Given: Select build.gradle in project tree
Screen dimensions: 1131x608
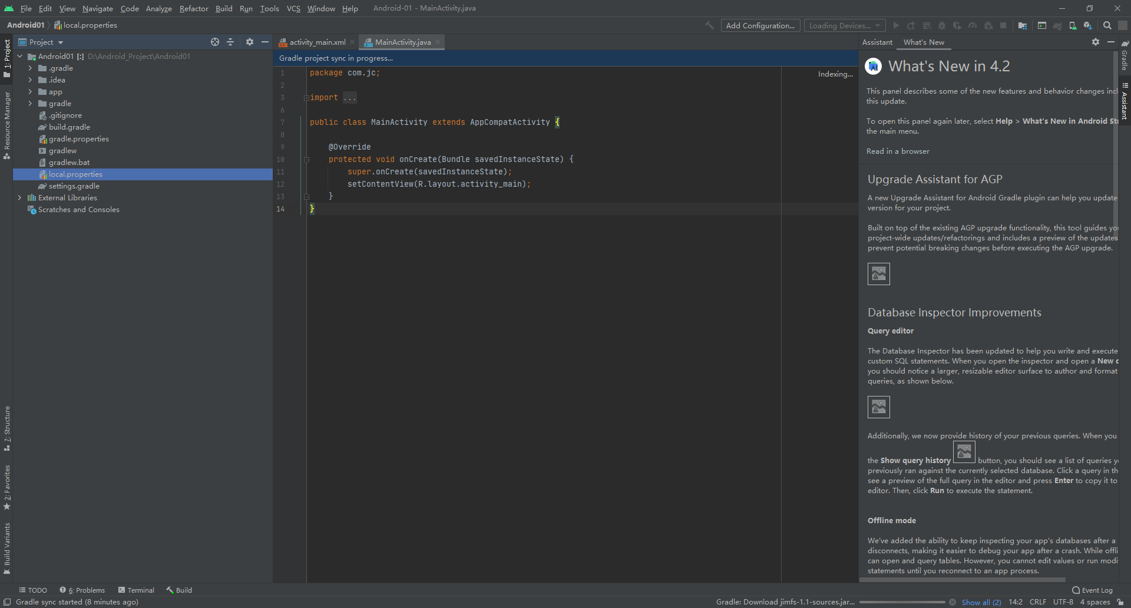Looking at the screenshot, I should click(70, 127).
